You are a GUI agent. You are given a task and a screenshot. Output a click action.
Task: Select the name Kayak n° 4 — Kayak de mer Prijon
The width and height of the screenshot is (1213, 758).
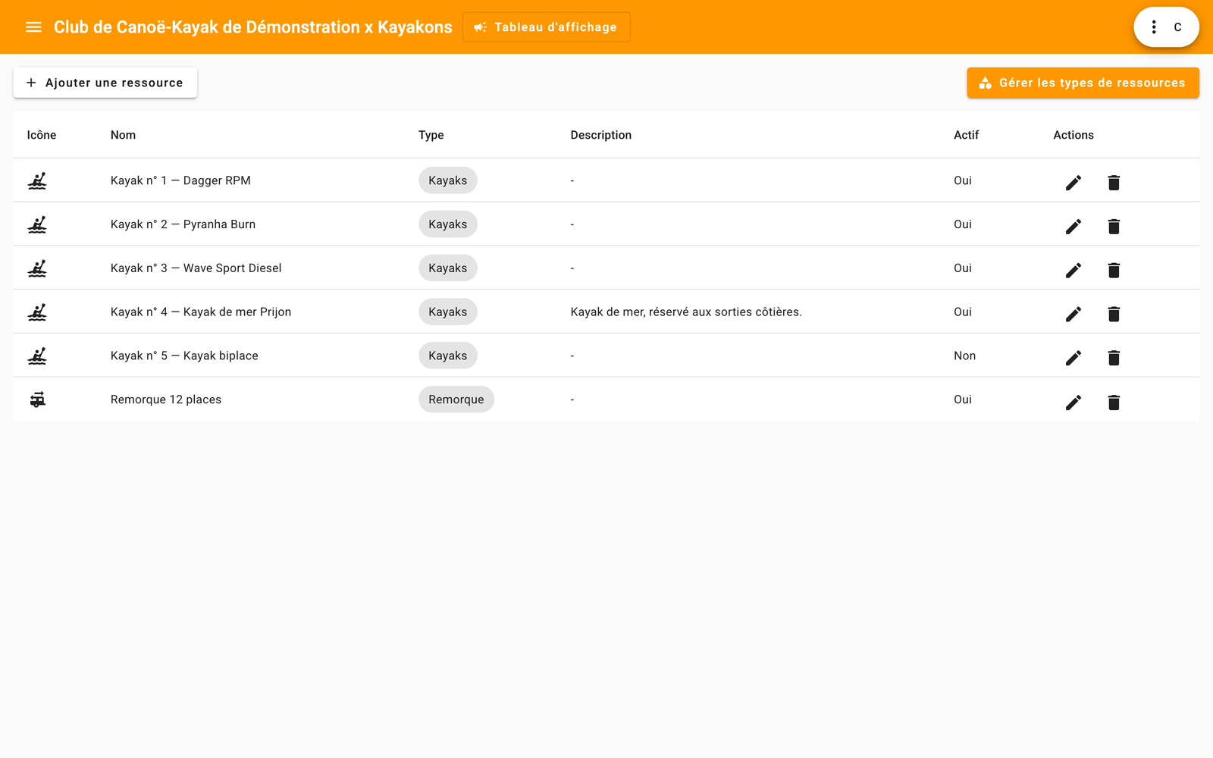[201, 312]
